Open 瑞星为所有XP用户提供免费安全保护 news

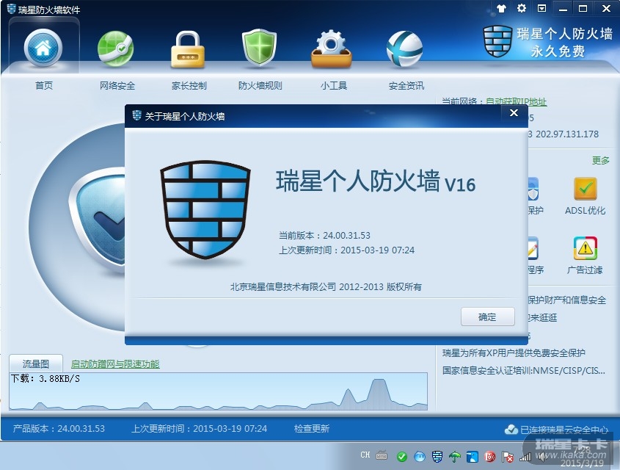[514, 352]
